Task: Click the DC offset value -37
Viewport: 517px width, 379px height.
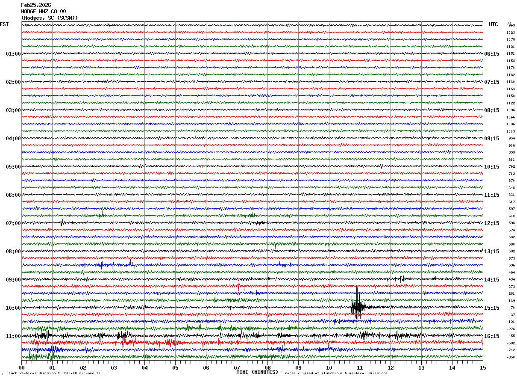Action: pos(512,315)
